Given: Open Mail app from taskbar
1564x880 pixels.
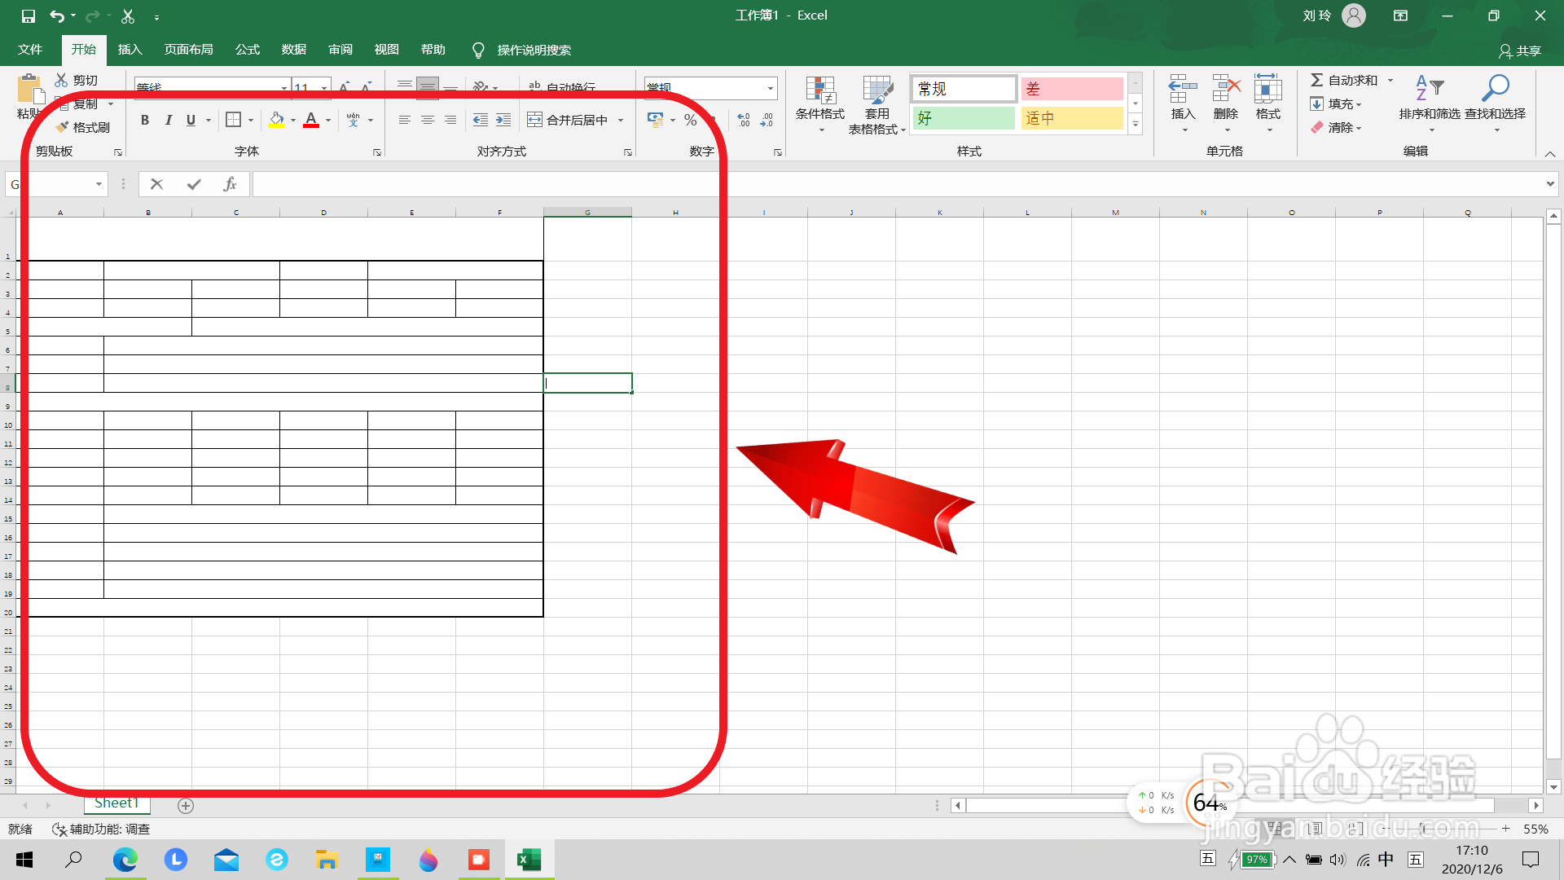Looking at the screenshot, I should pyautogui.click(x=226, y=860).
